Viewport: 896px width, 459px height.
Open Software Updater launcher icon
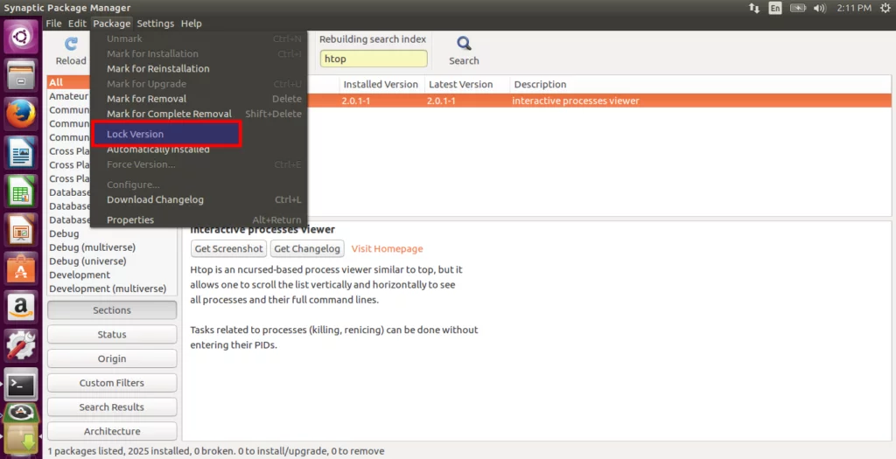(x=21, y=412)
